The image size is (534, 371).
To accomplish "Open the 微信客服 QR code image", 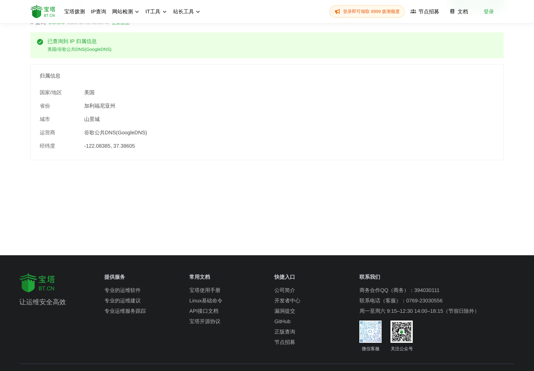I will pos(370,332).
